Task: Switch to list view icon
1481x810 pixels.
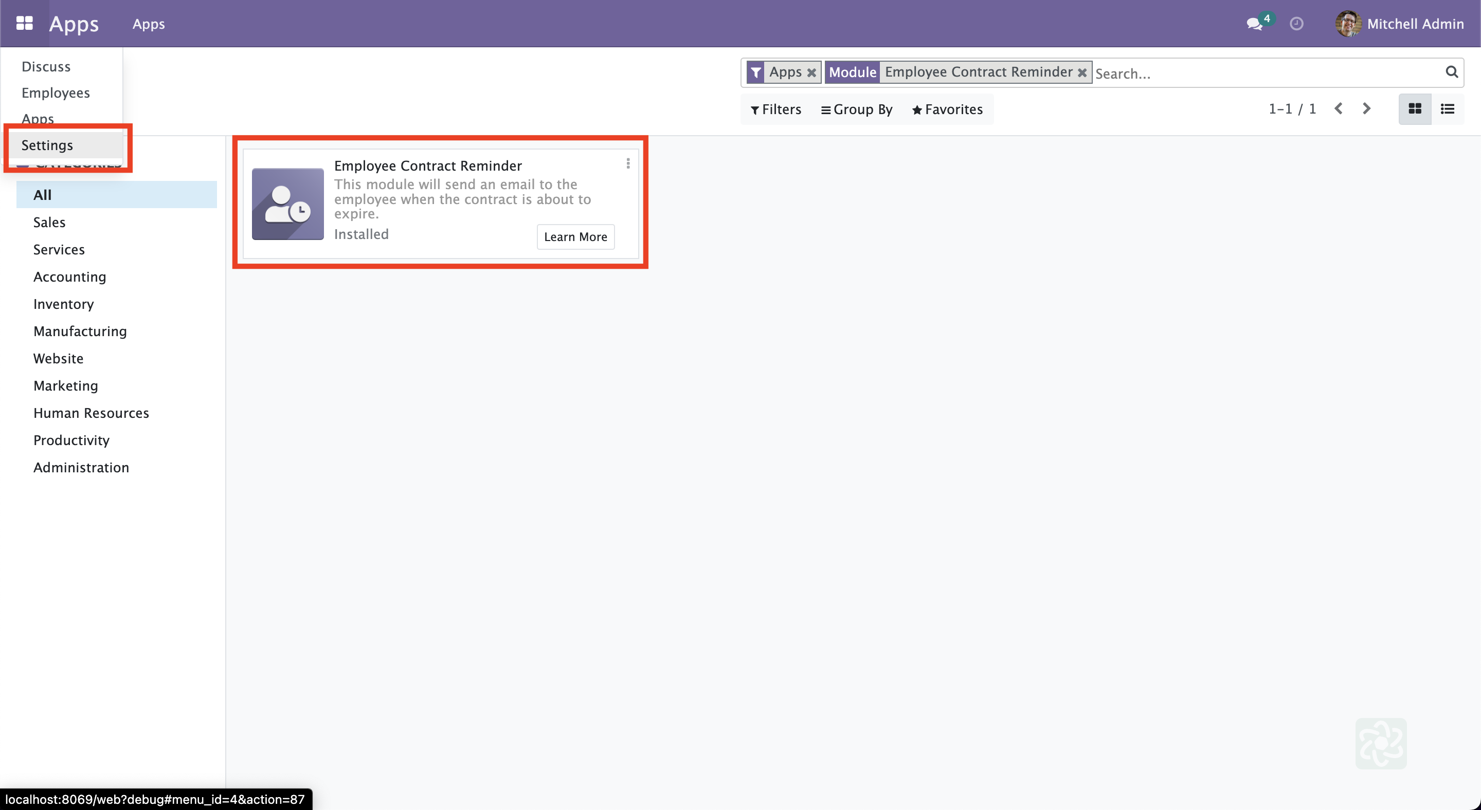Action: pyautogui.click(x=1447, y=109)
